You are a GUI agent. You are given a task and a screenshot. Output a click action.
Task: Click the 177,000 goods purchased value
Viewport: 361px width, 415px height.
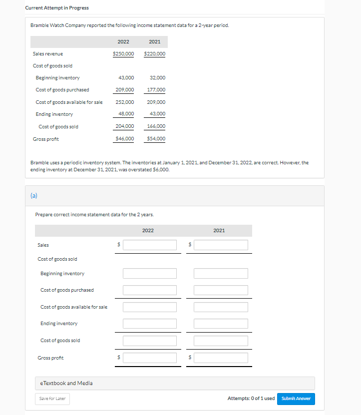[x=156, y=90]
